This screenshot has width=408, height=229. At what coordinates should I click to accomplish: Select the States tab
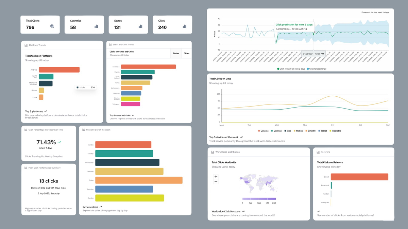(176, 53)
